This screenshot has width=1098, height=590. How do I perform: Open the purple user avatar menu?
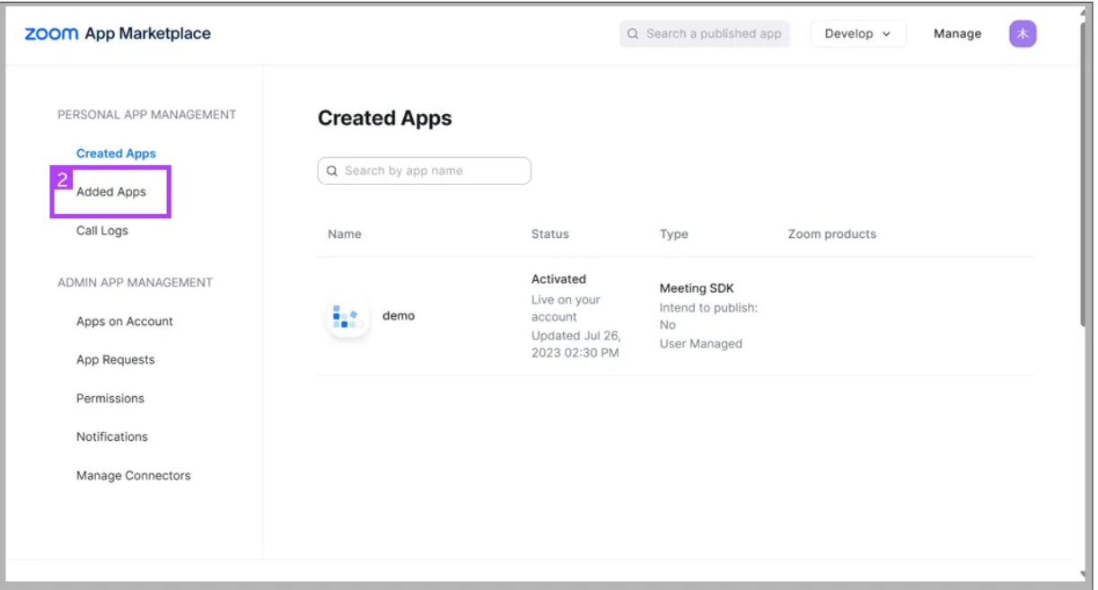click(x=1023, y=34)
